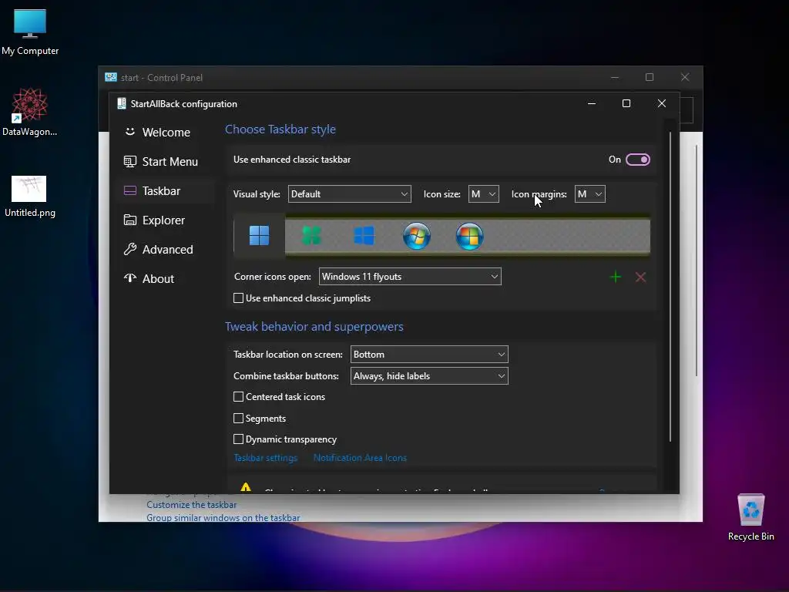Enable the Segments checkbox
This screenshot has height=592, width=789.
pyautogui.click(x=239, y=419)
